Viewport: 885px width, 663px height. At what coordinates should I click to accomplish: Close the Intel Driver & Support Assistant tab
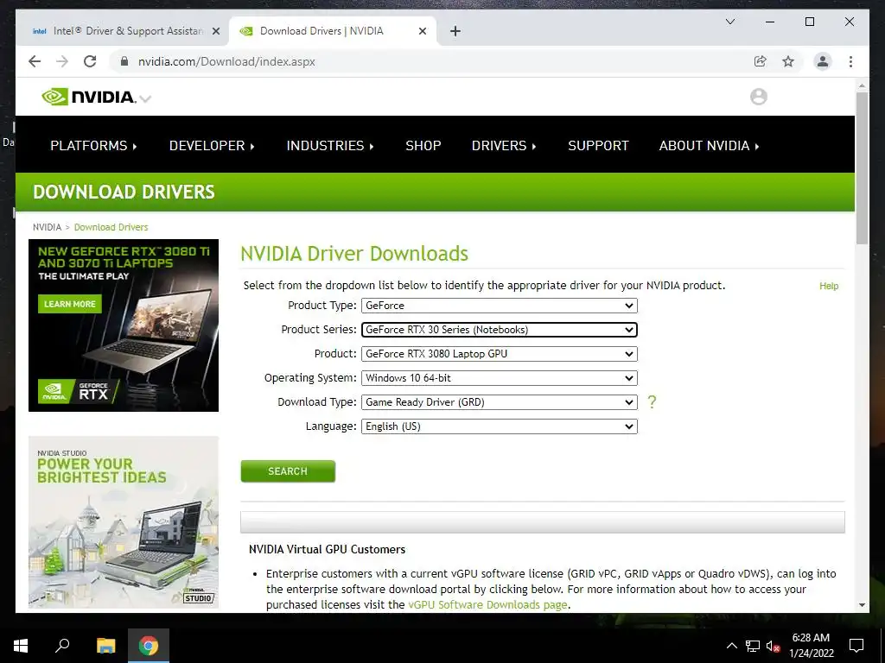point(215,32)
